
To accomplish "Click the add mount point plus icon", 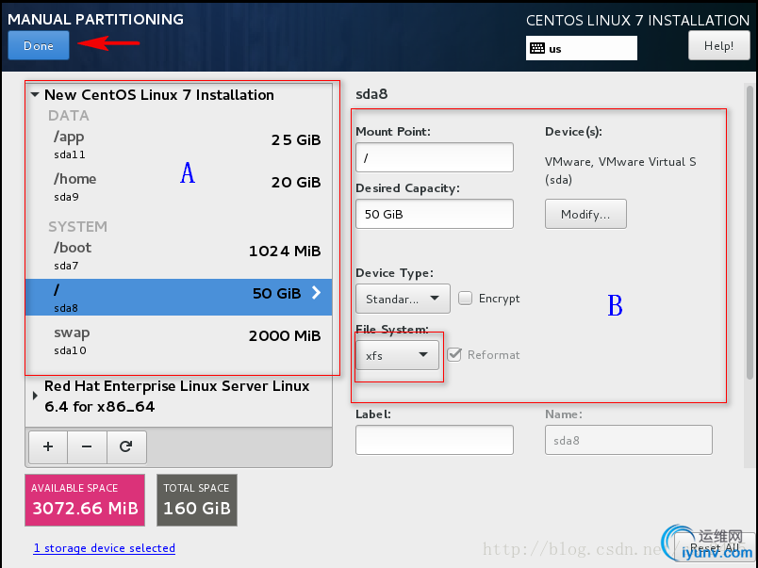I will click(x=48, y=446).
